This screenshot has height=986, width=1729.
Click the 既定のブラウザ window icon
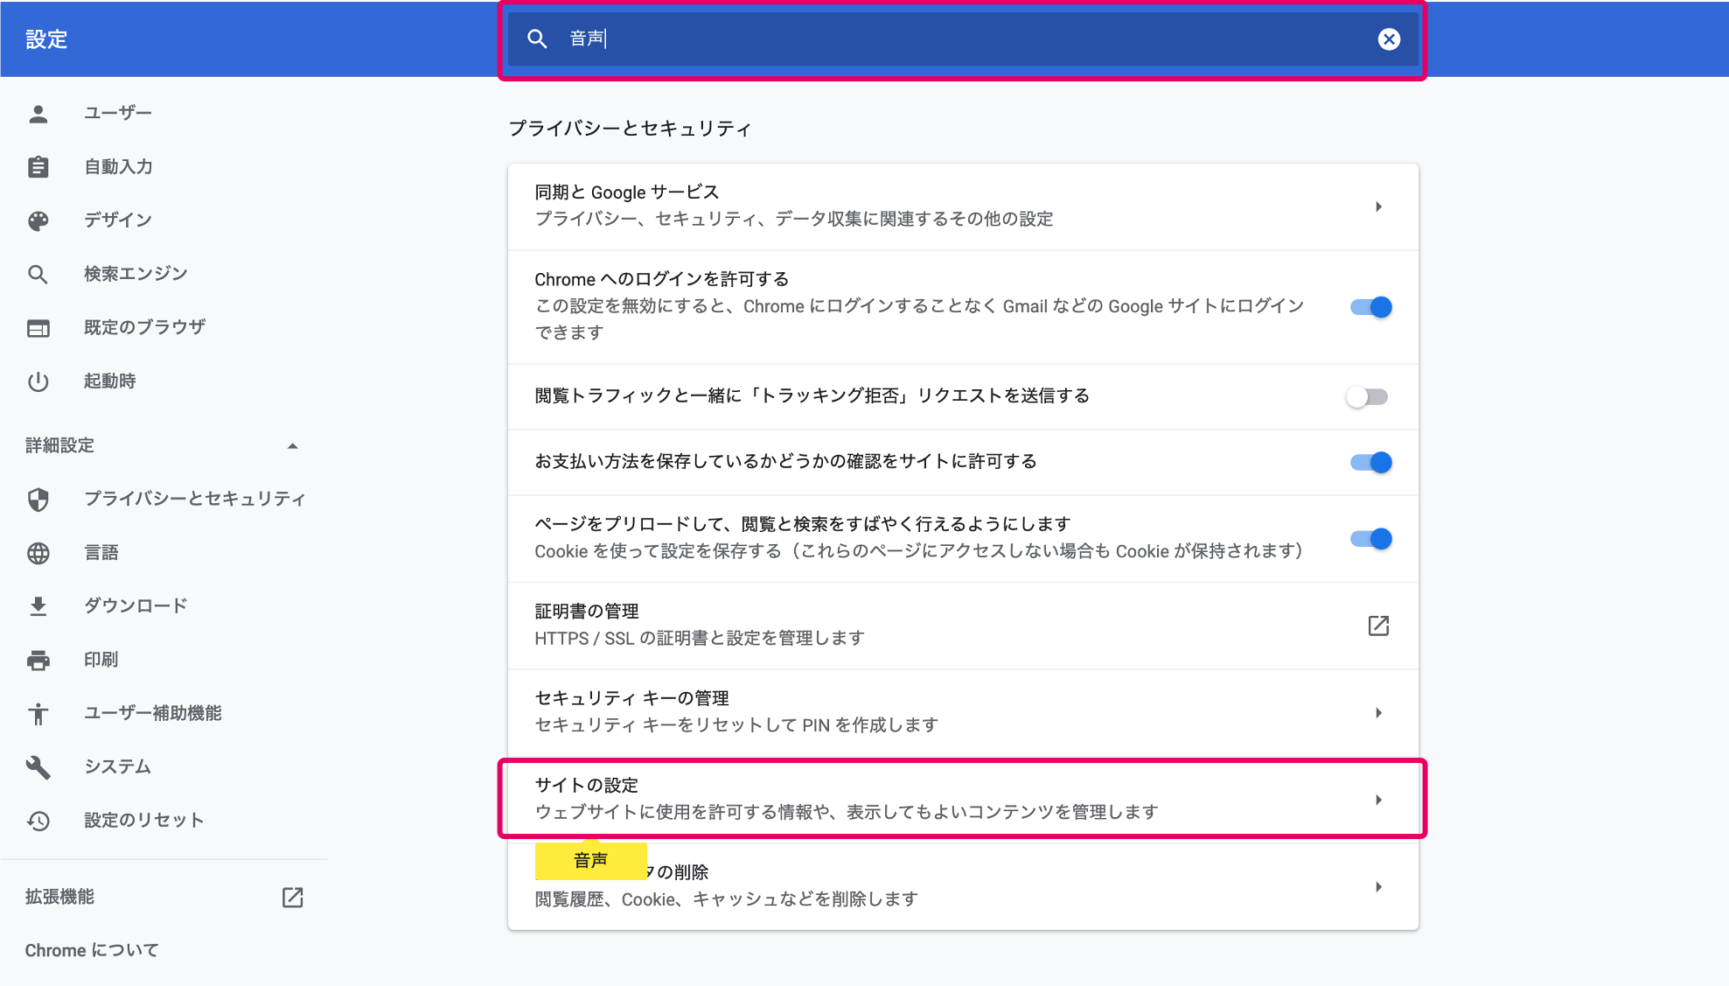[38, 328]
